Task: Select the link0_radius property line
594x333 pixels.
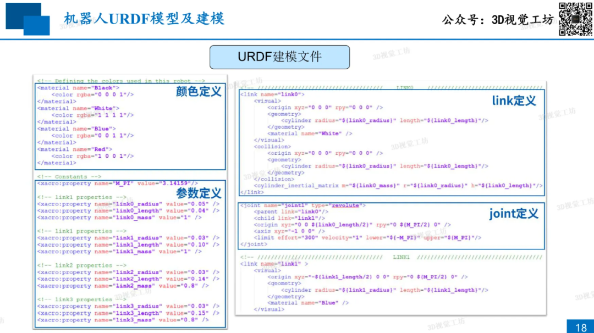Action: (128, 204)
